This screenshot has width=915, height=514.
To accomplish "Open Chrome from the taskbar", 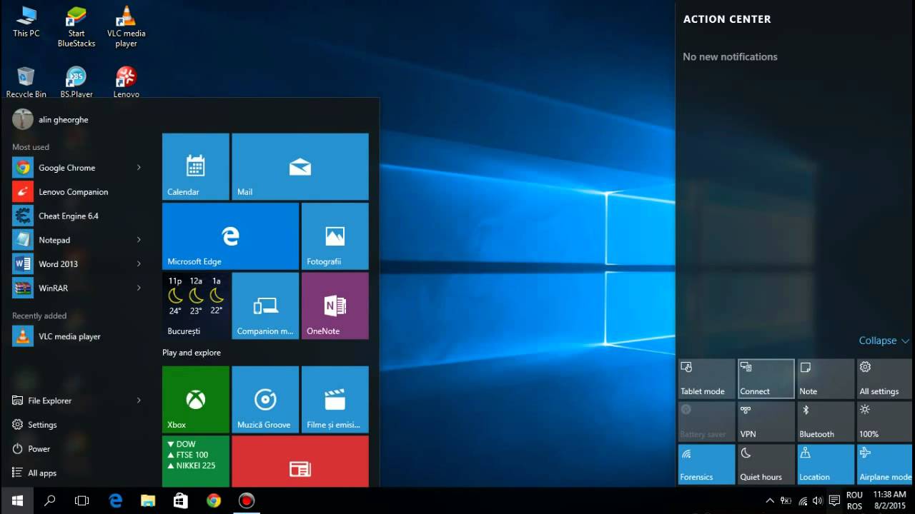I will pyautogui.click(x=214, y=500).
